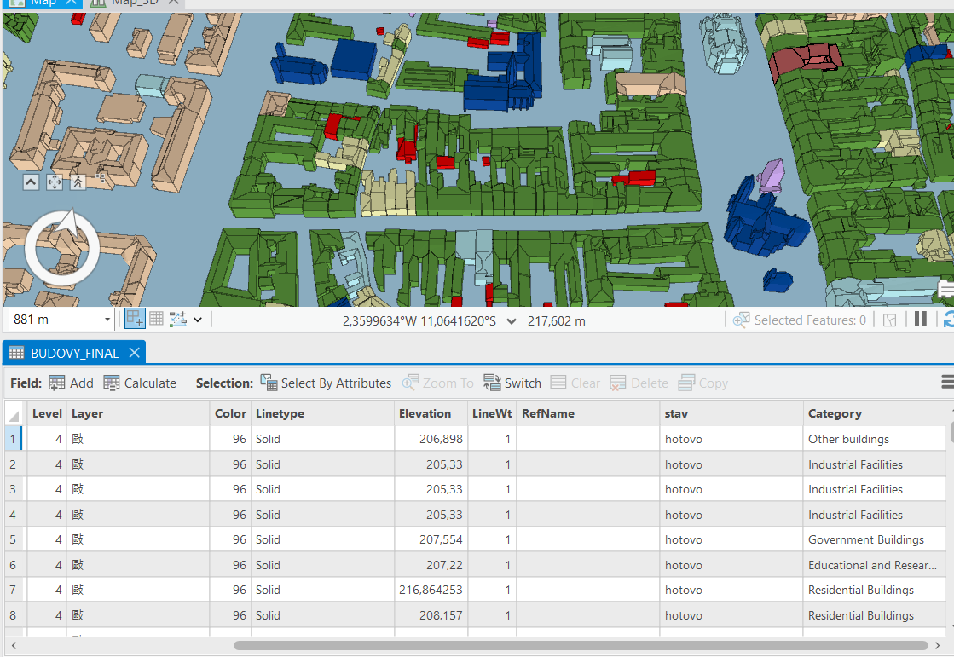Image resolution: width=954 pixels, height=657 pixels.
Task: Open the coordinate display units dropdown
Action: (x=512, y=321)
